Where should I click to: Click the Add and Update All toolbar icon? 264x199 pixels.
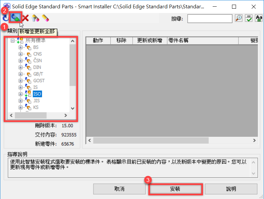(15, 18)
